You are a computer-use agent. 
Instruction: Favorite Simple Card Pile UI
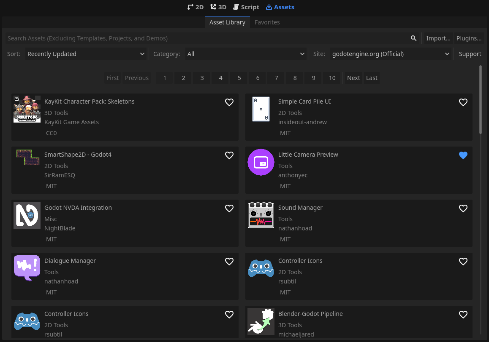click(x=463, y=102)
